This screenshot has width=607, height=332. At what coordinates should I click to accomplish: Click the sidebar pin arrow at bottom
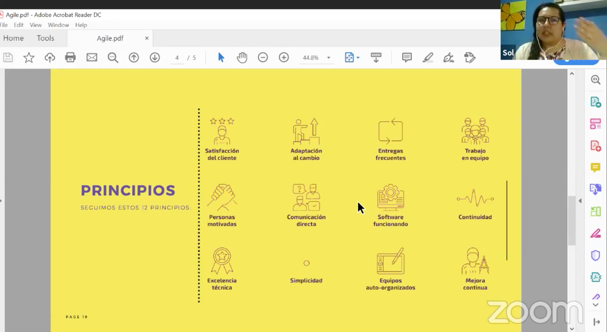pyautogui.click(x=596, y=322)
